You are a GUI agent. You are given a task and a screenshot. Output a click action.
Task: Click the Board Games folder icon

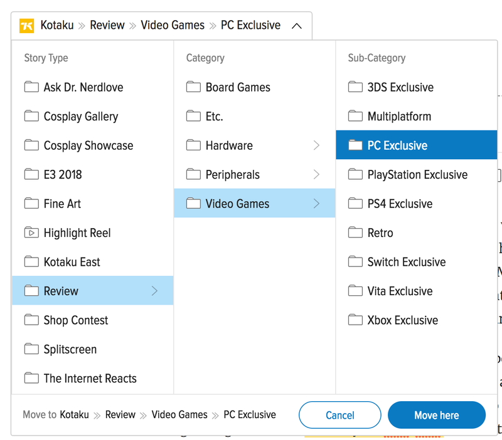(x=193, y=87)
